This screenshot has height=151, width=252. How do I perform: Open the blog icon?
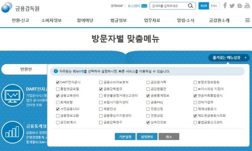point(240,6)
